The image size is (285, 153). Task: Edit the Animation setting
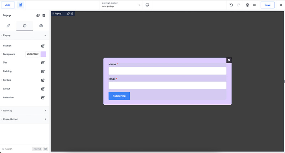[43, 98]
